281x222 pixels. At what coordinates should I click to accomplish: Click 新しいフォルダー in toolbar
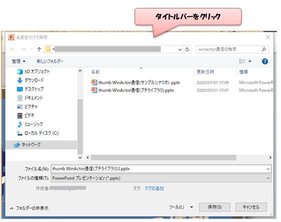pos(50,61)
